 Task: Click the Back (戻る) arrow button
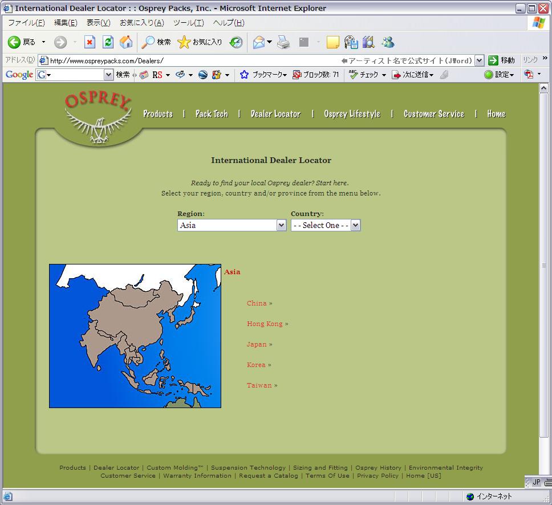(x=14, y=42)
